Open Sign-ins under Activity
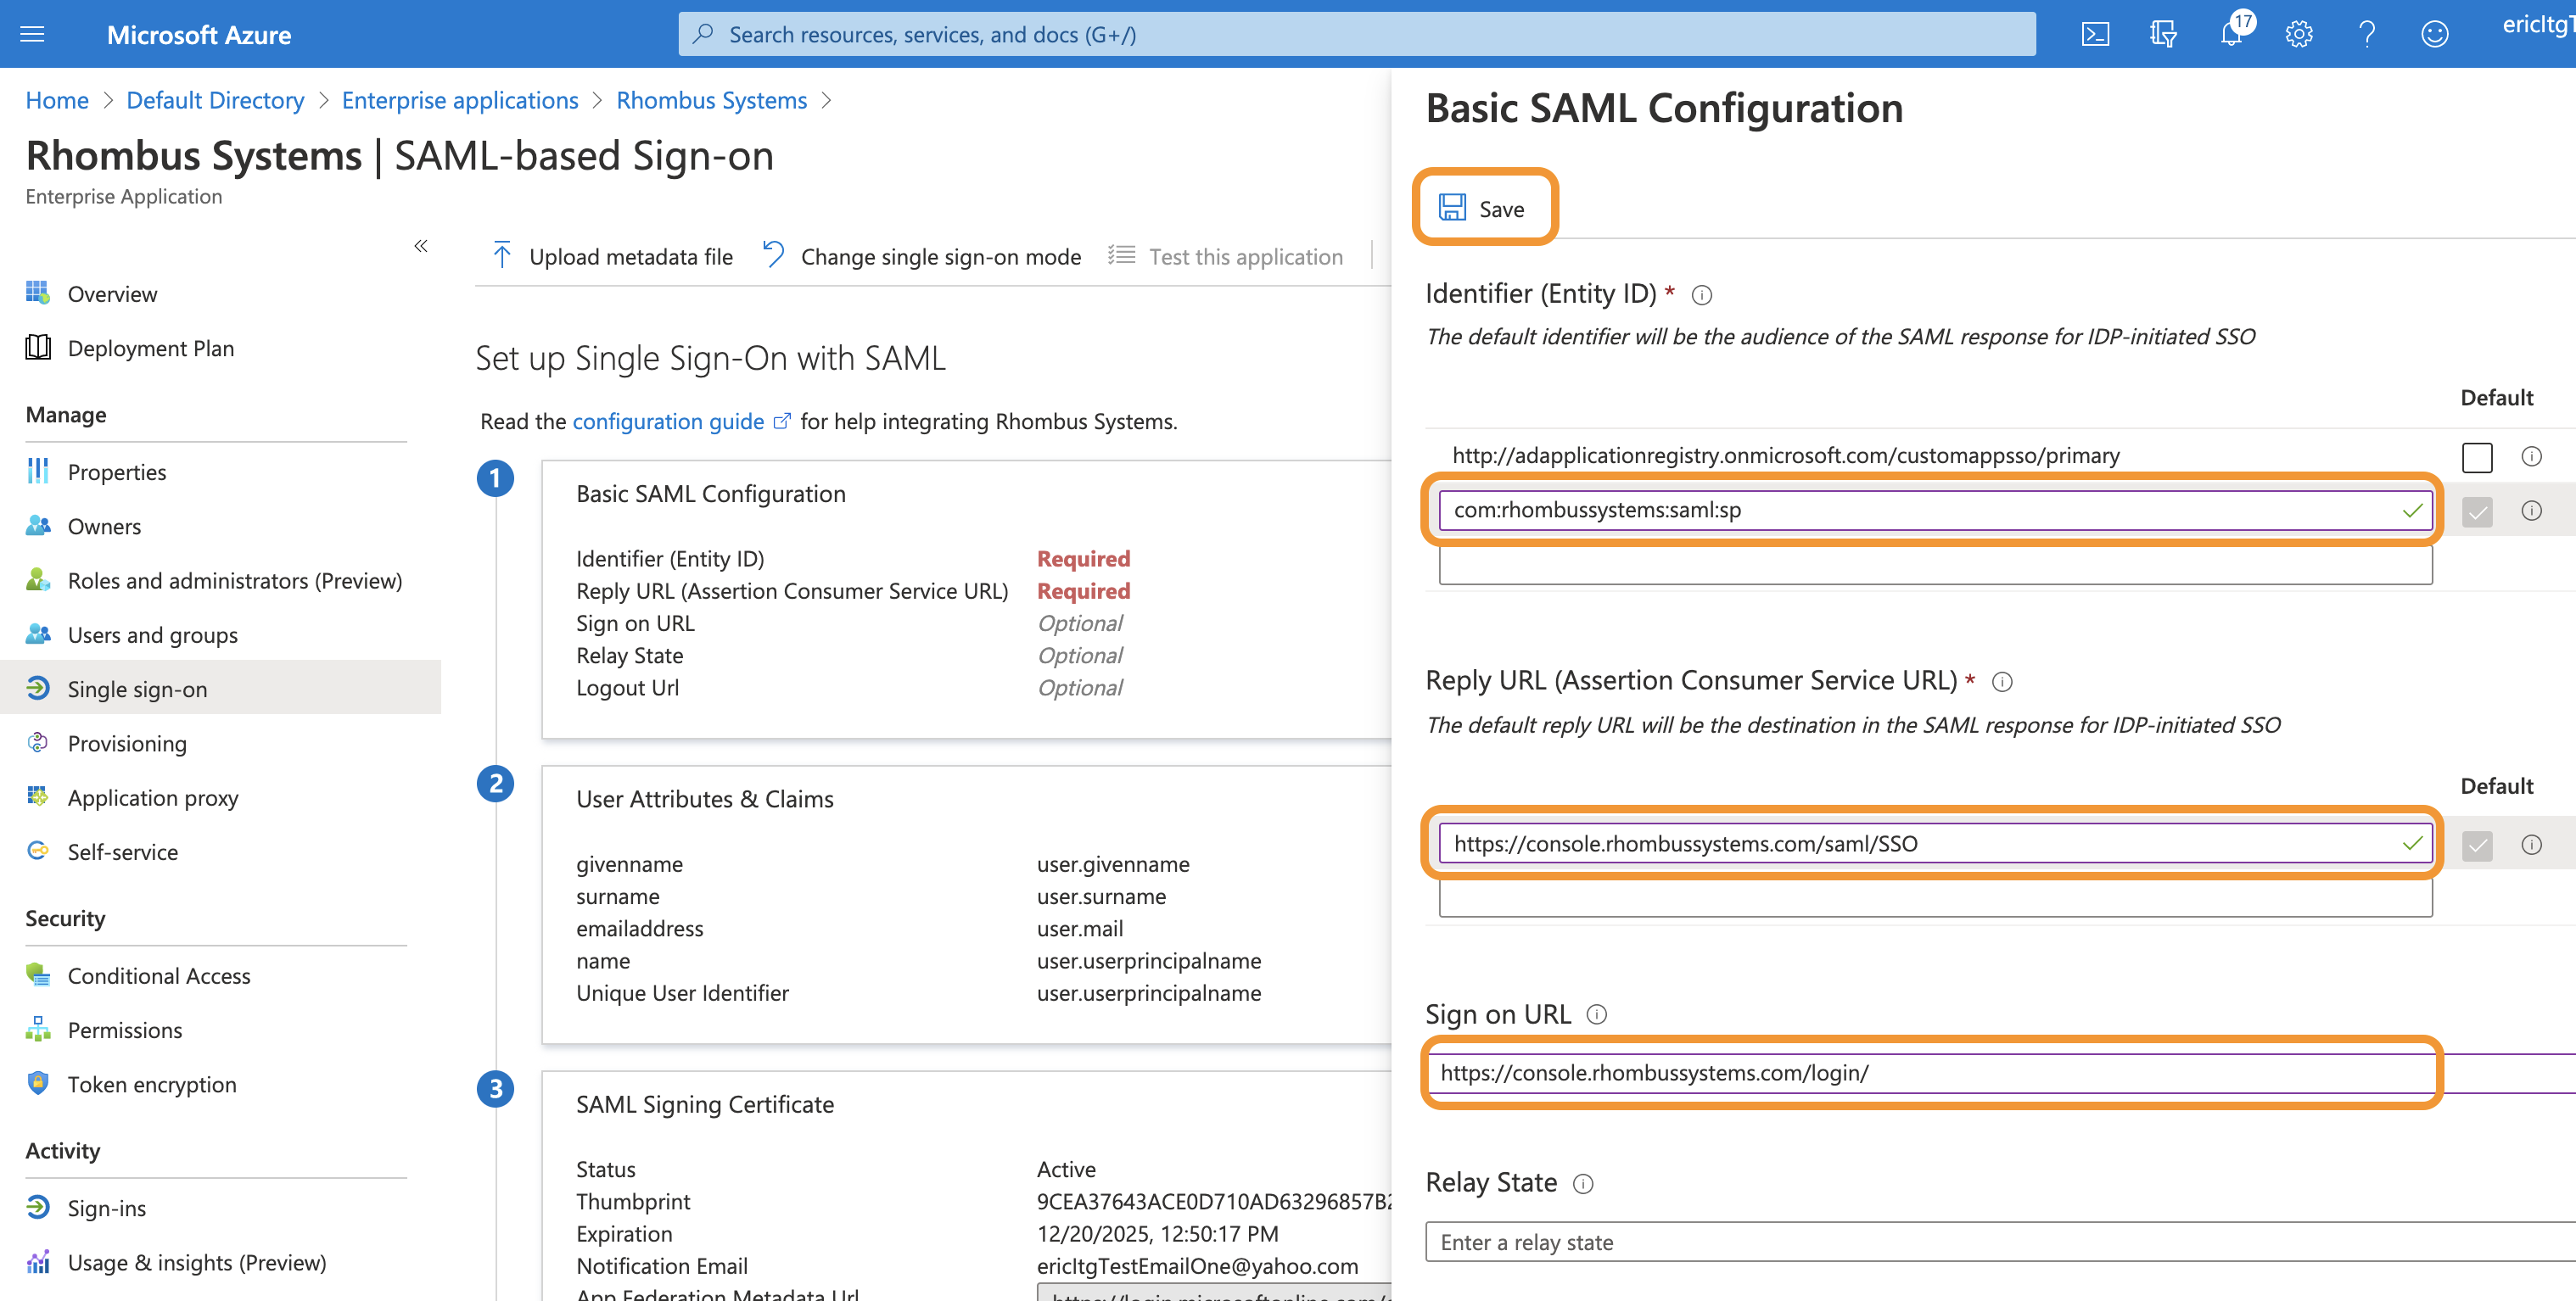The height and width of the screenshot is (1301, 2576). (x=106, y=1208)
